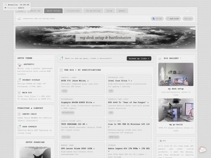Viewport: 211px width, 158px height.
Task: Click the Primary Display icon
Action: click(19, 80)
